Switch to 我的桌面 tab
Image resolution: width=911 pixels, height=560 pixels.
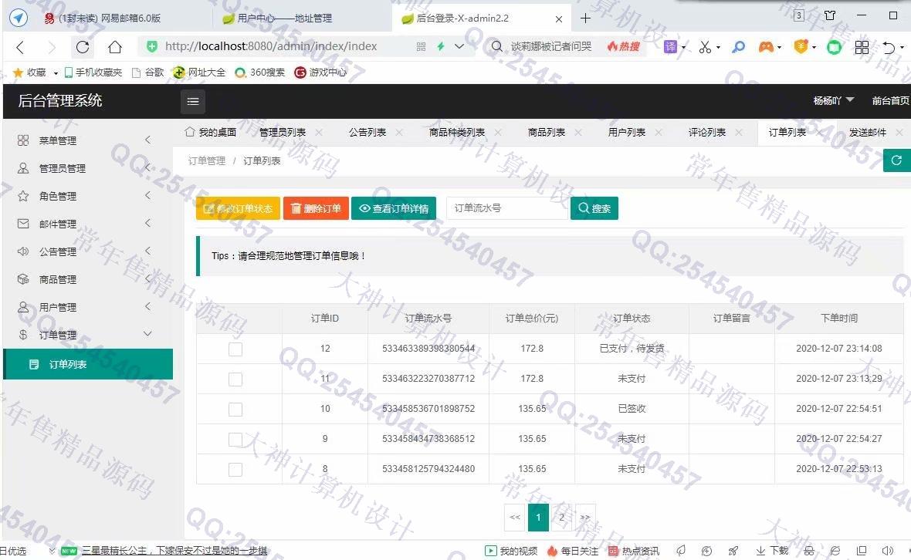(x=211, y=133)
